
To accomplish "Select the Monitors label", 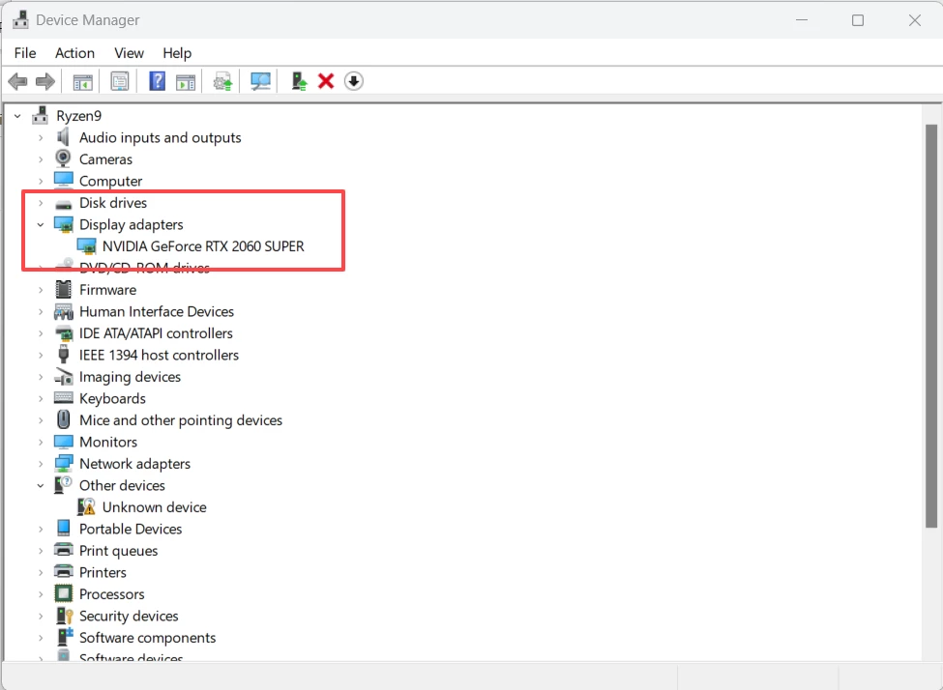I will [108, 443].
